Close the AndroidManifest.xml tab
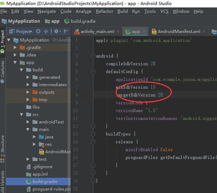217x193 pixels. pyautogui.click(x=204, y=31)
